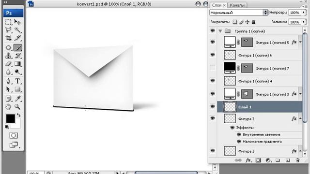Select the Eyedropper tool

[17, 99]
